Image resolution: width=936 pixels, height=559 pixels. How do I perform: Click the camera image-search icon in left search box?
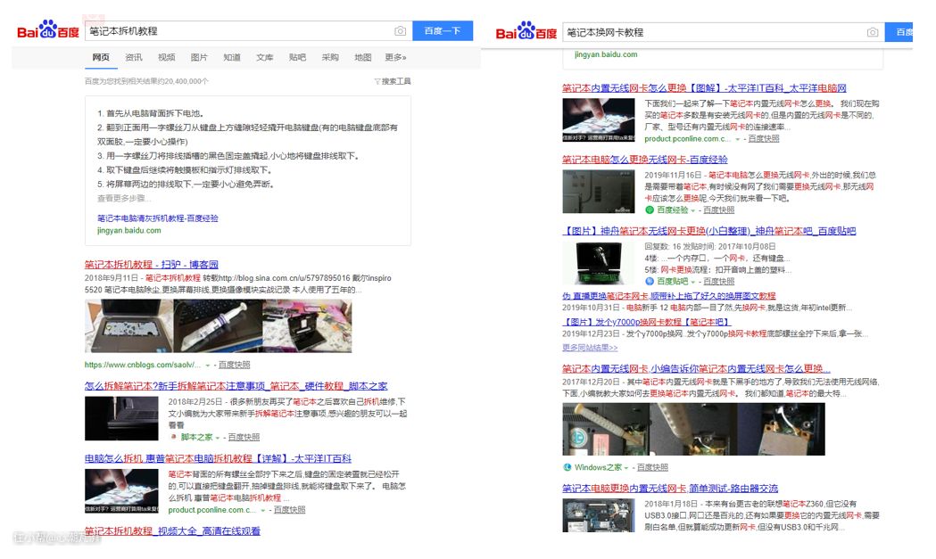(401, 31)
